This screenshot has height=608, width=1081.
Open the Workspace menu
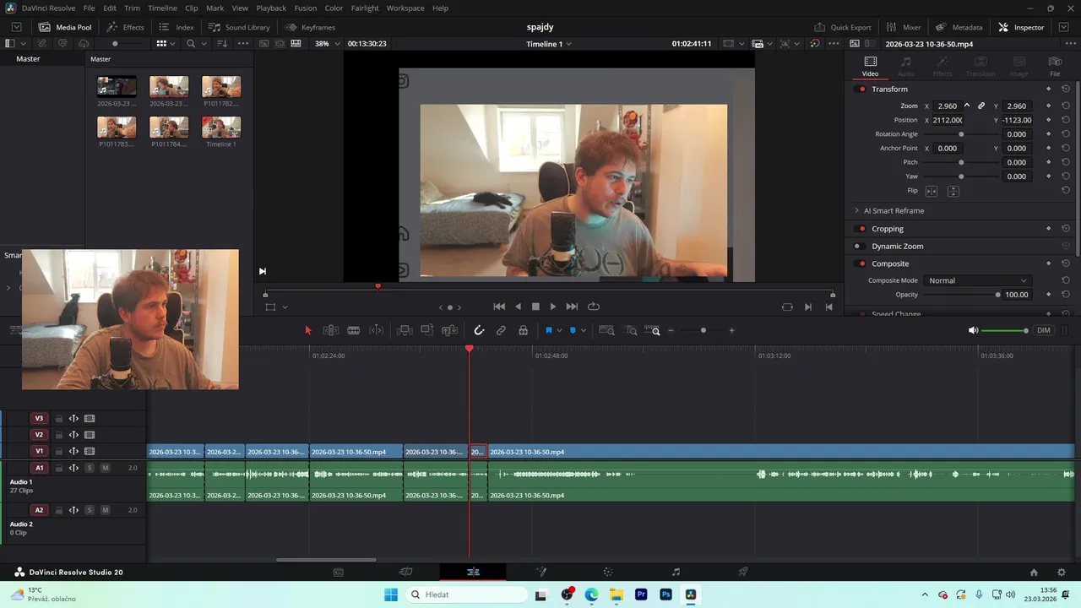tap(405, 8)
